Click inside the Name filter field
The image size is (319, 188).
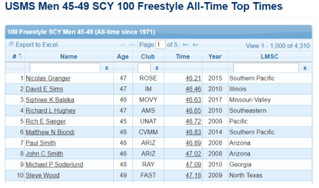pos(65,68)
